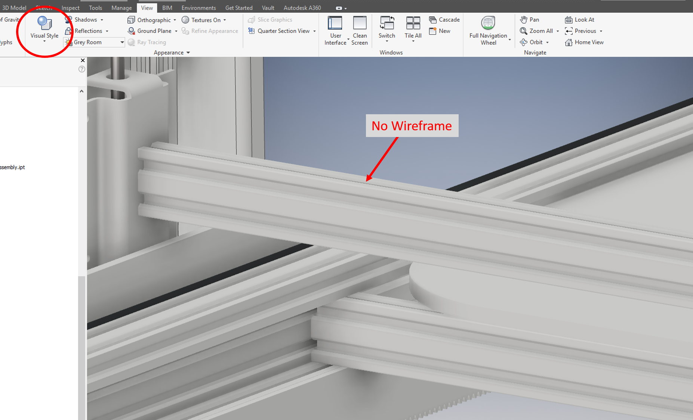
Task: Expand the Appearance panel arrow
Action: (188, 53)
